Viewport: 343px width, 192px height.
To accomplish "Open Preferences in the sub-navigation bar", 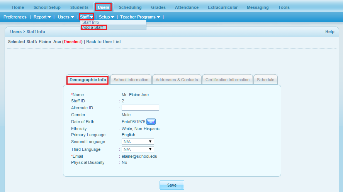I will coord(15,17).
